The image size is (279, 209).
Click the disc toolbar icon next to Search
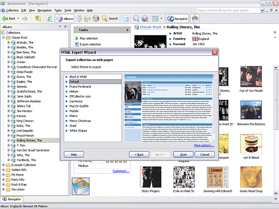point(96,19)
